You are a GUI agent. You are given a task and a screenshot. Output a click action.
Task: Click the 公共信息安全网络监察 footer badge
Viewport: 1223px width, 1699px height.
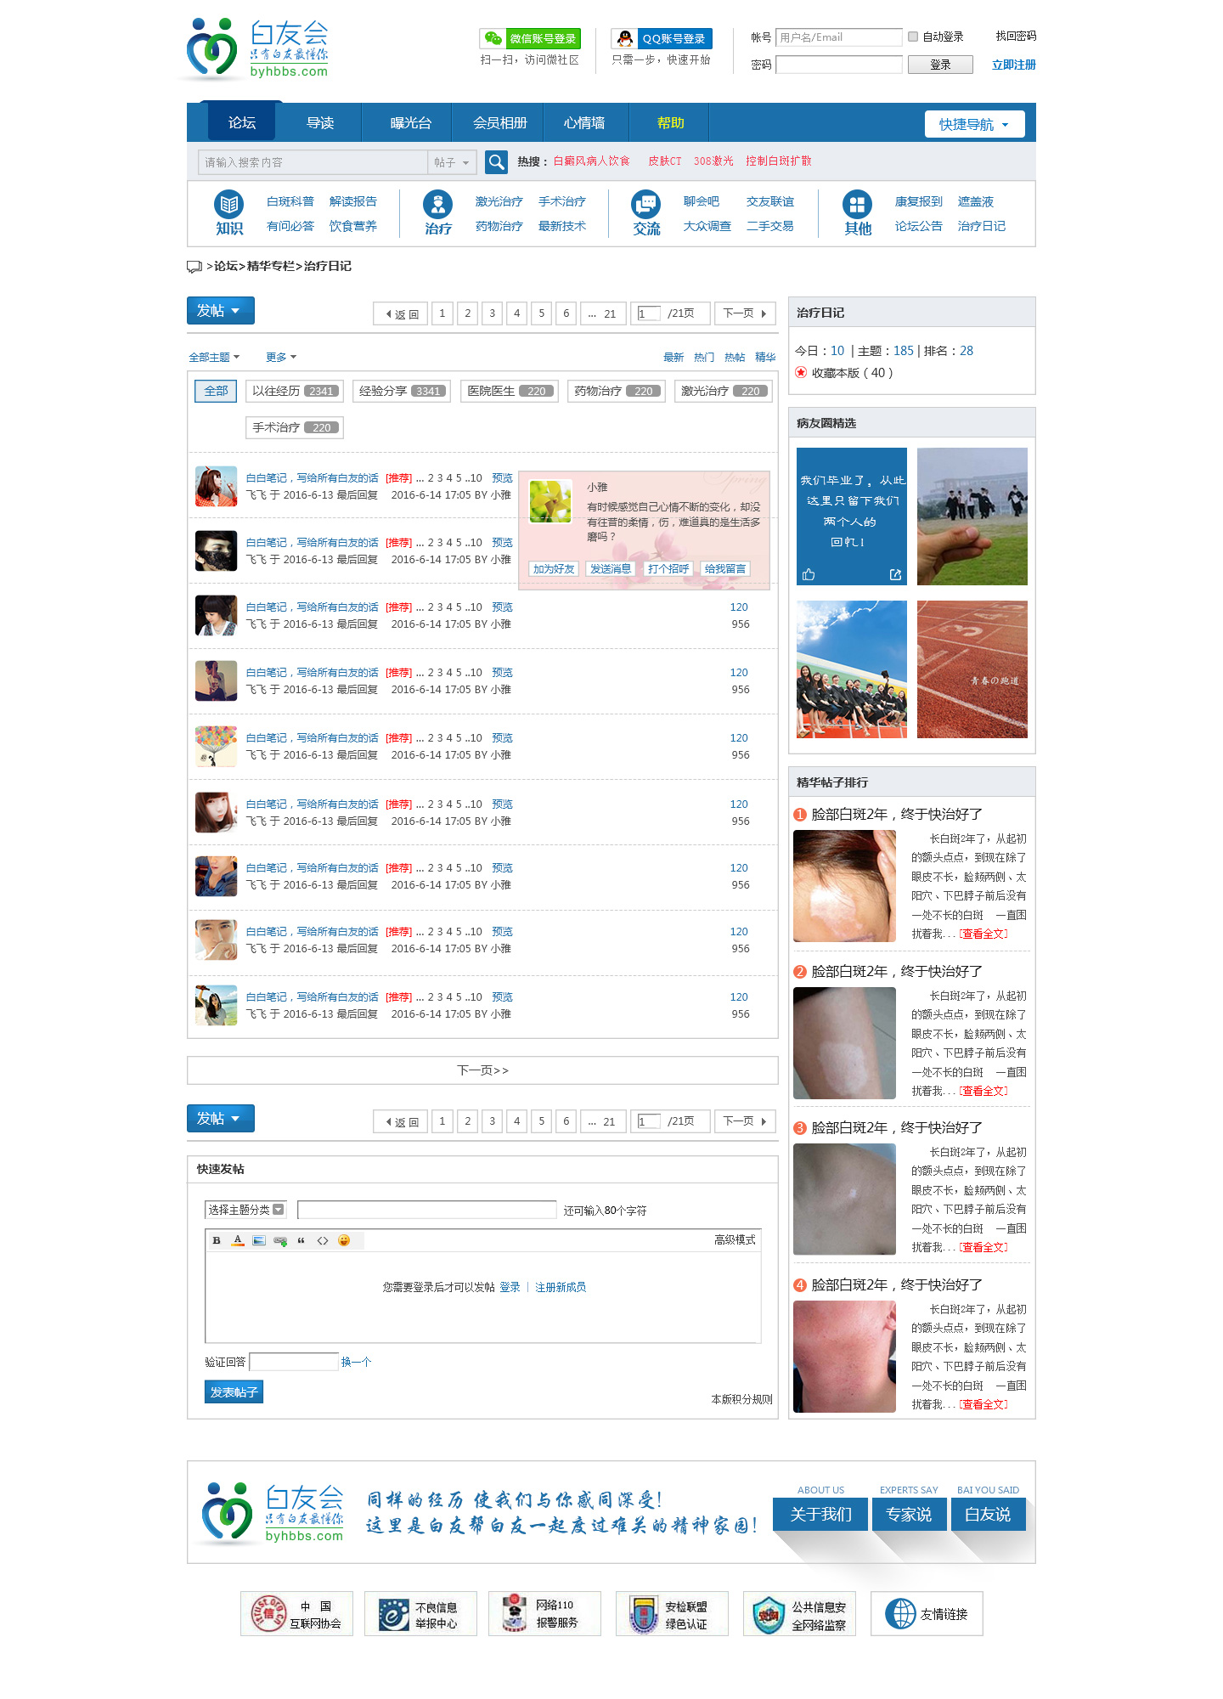tap(799, 1613)
